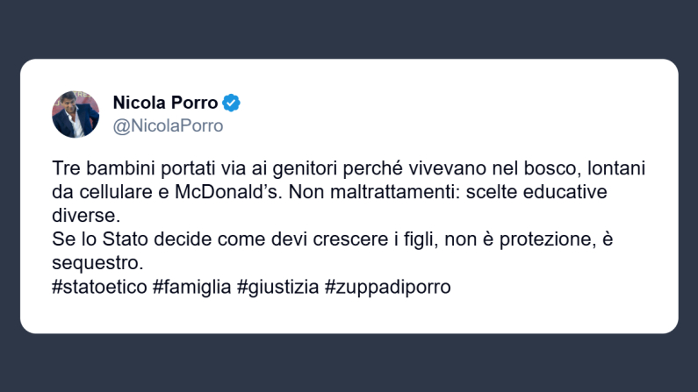Screen dimensions: 698x392
Task: Open the @NicolaPorro handle link
Action: point(169,126)
